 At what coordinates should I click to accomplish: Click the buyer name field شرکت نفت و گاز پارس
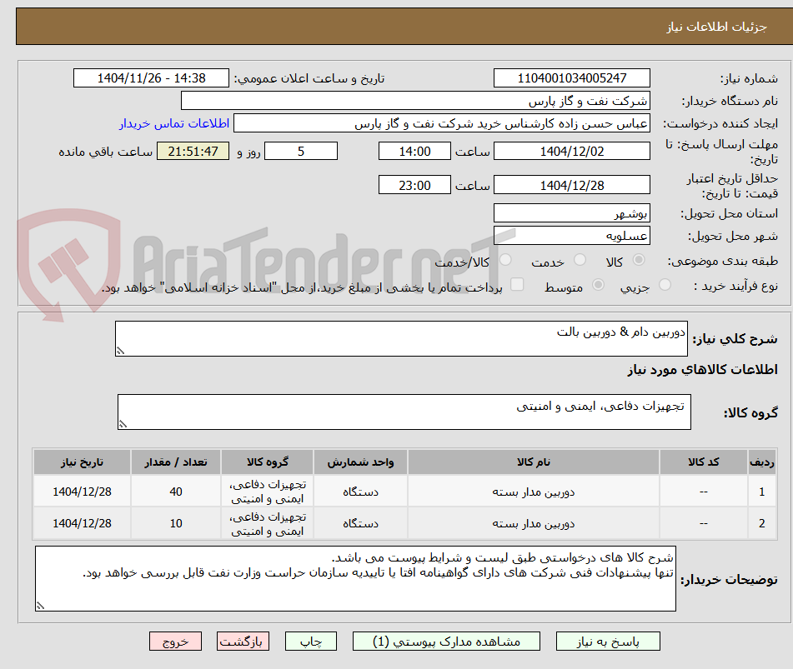(x=415, y=101)
